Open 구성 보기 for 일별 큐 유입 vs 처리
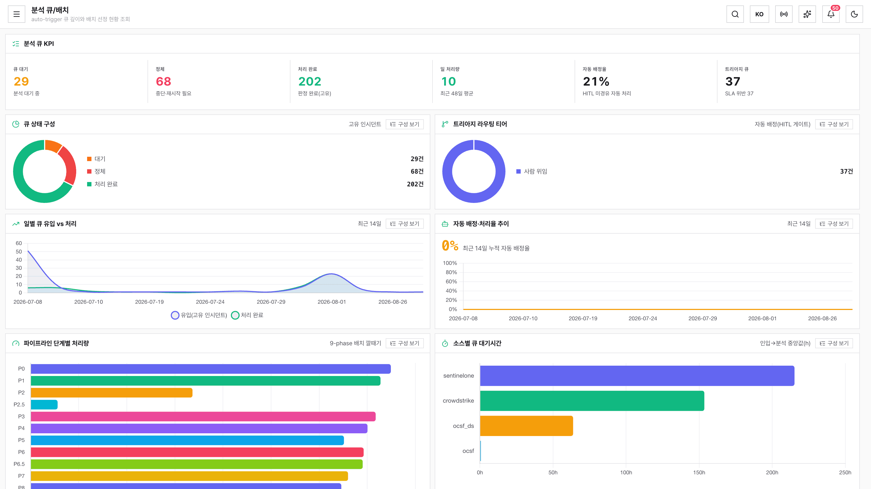 coord(405,224)
